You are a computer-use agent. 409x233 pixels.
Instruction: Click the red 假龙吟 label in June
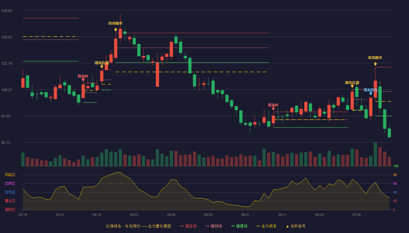point(273,105)
